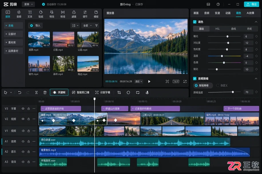Expand the 素材库 sidebar item

[x=13, y=42]
